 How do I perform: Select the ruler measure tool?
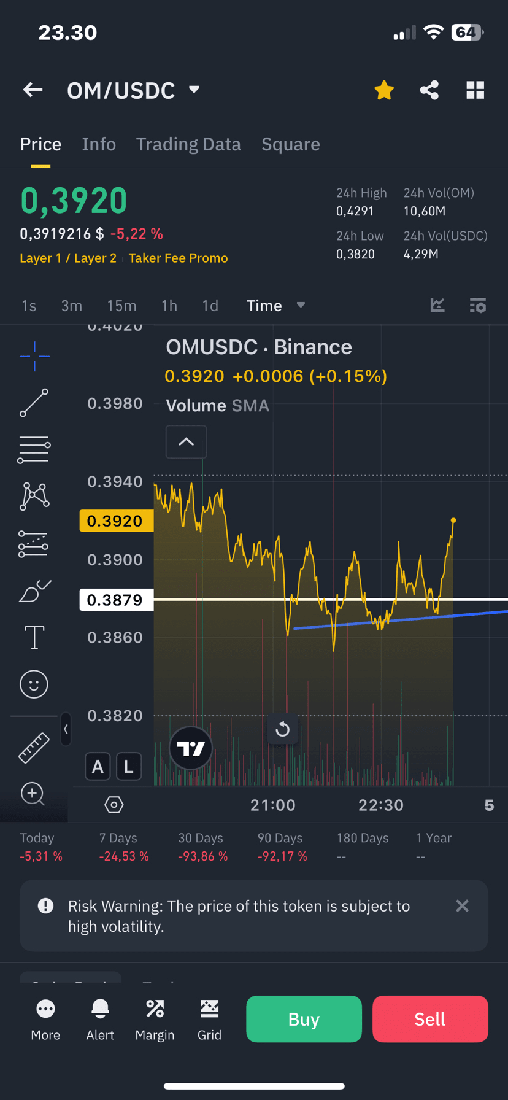(x=34, y=748)
